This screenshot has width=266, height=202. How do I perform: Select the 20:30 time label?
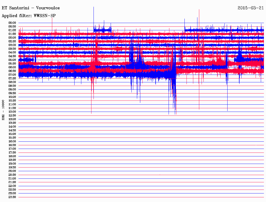(12, 175)
